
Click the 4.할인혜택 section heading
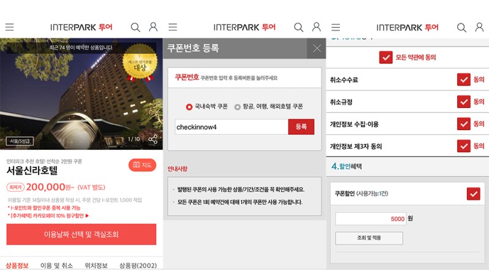pyautogui.click(x=347, y=166)
